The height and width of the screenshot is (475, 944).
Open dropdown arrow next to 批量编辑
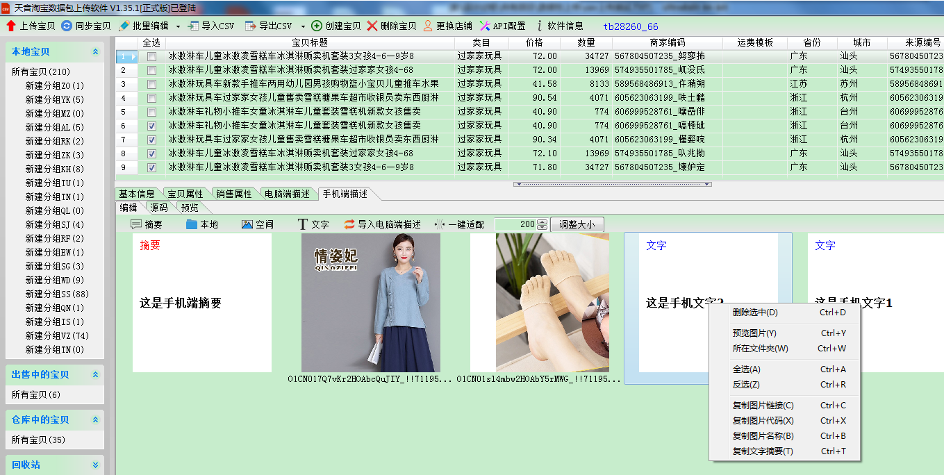pos(178,26)
